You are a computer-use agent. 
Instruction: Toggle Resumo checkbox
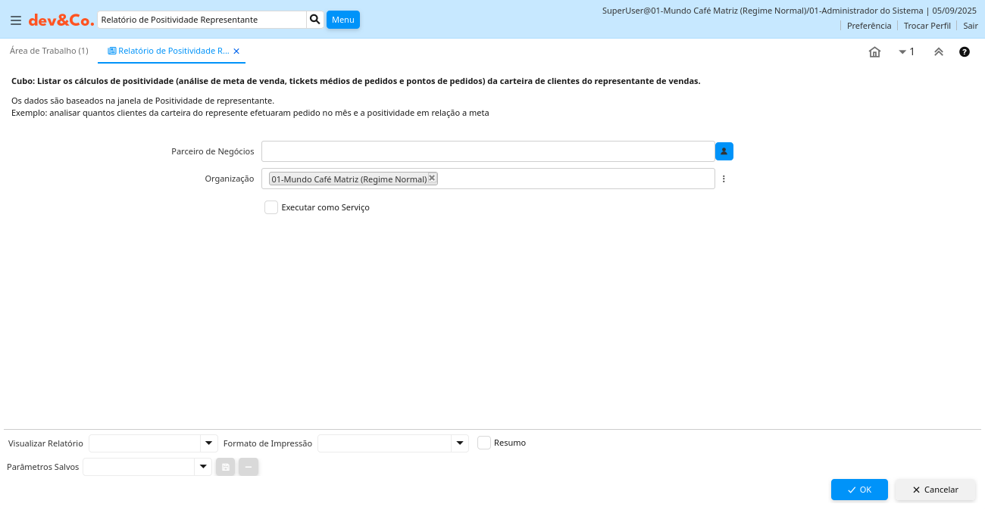[x=484, y=443]
